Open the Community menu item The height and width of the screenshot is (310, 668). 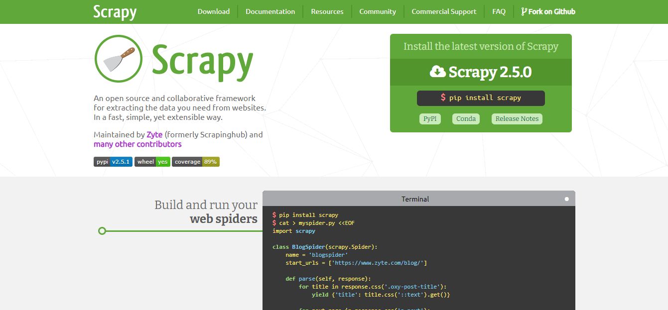tap(378, 11)
